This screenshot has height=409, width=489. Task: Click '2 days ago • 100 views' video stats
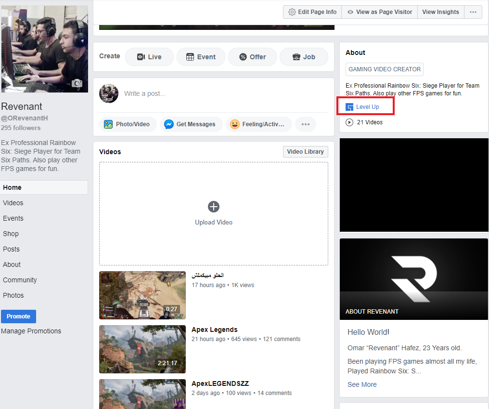pos(221,393)
